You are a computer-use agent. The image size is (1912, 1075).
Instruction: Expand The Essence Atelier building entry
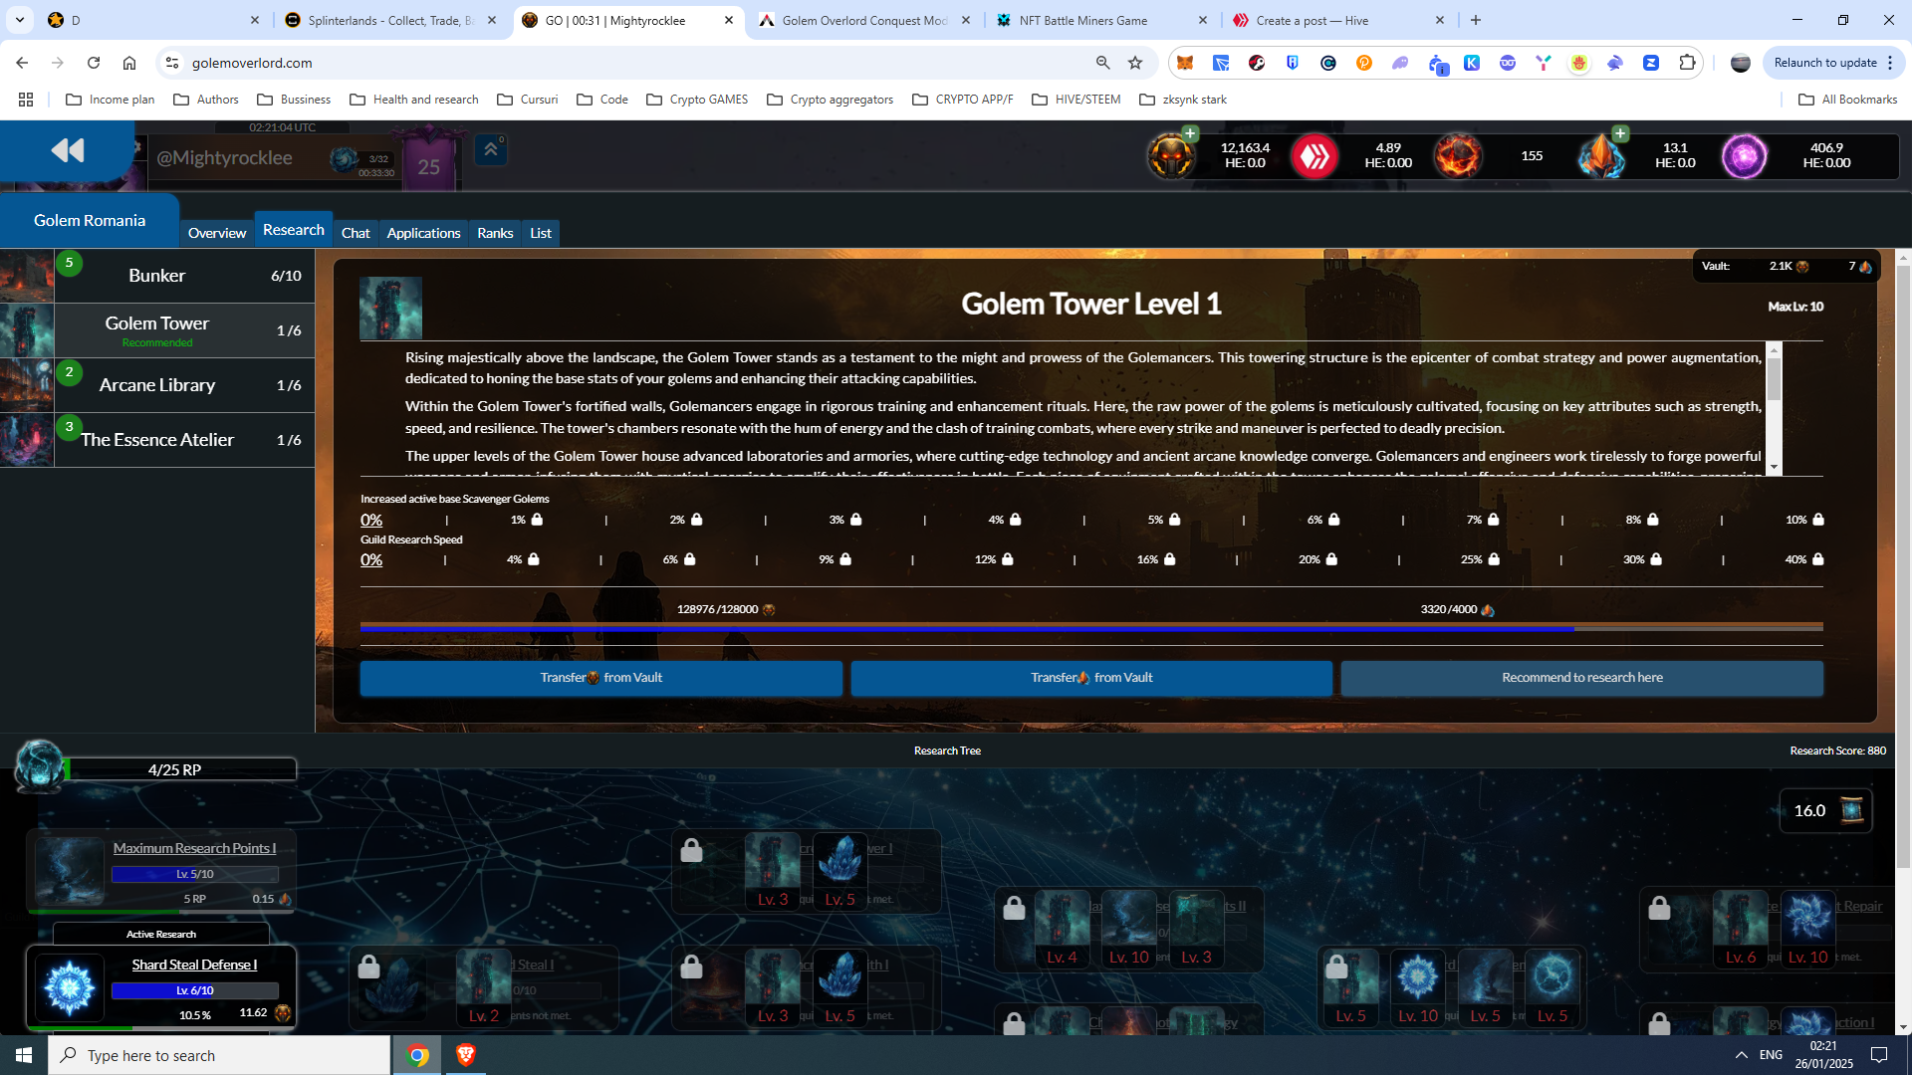157,440
